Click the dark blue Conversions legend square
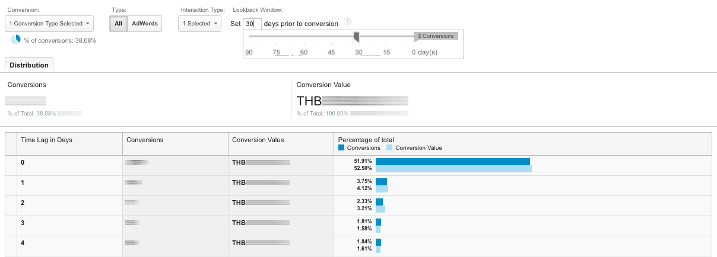Screen dimensions: 717x257 coord(341,148)
